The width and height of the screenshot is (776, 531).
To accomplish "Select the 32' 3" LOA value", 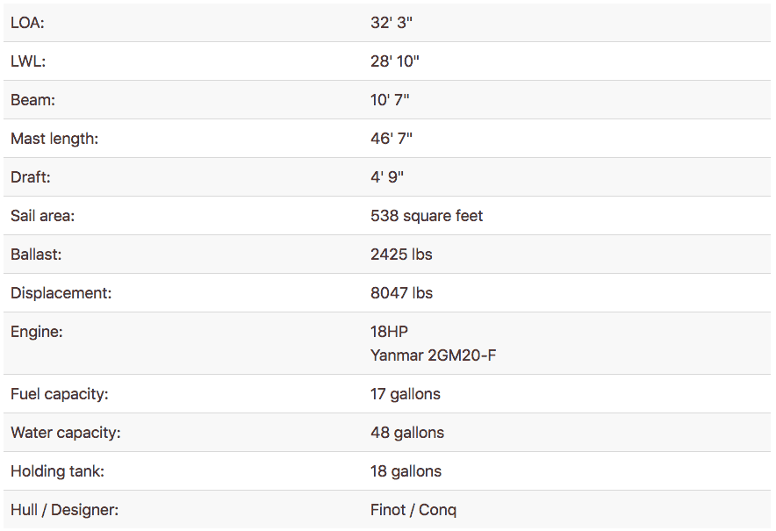I will 392,23.
